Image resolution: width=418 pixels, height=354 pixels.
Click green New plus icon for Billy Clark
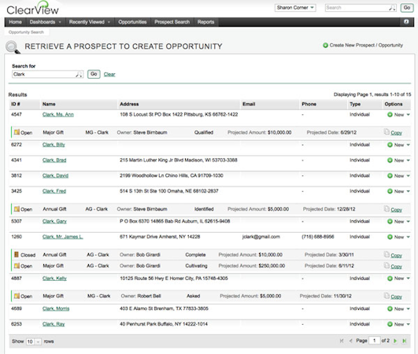point(390,145)
